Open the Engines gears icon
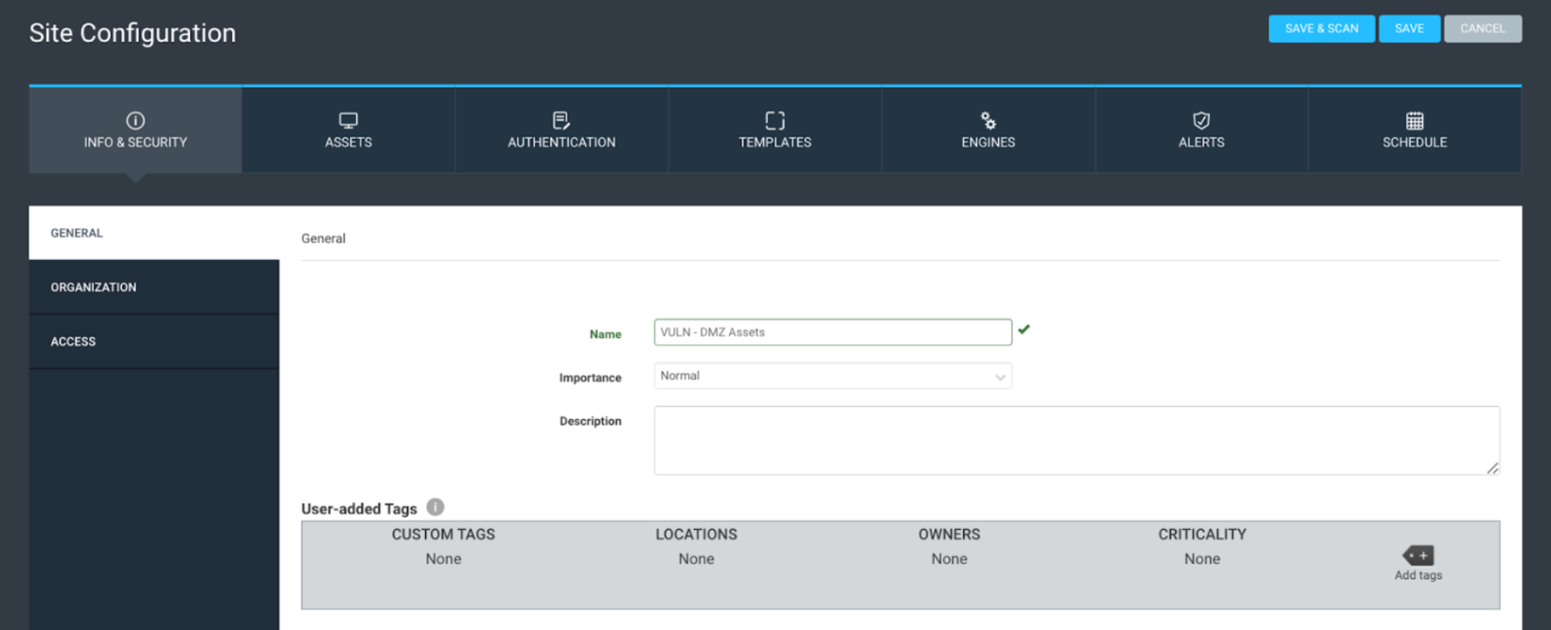1551x630 pixels. [988, 120]
